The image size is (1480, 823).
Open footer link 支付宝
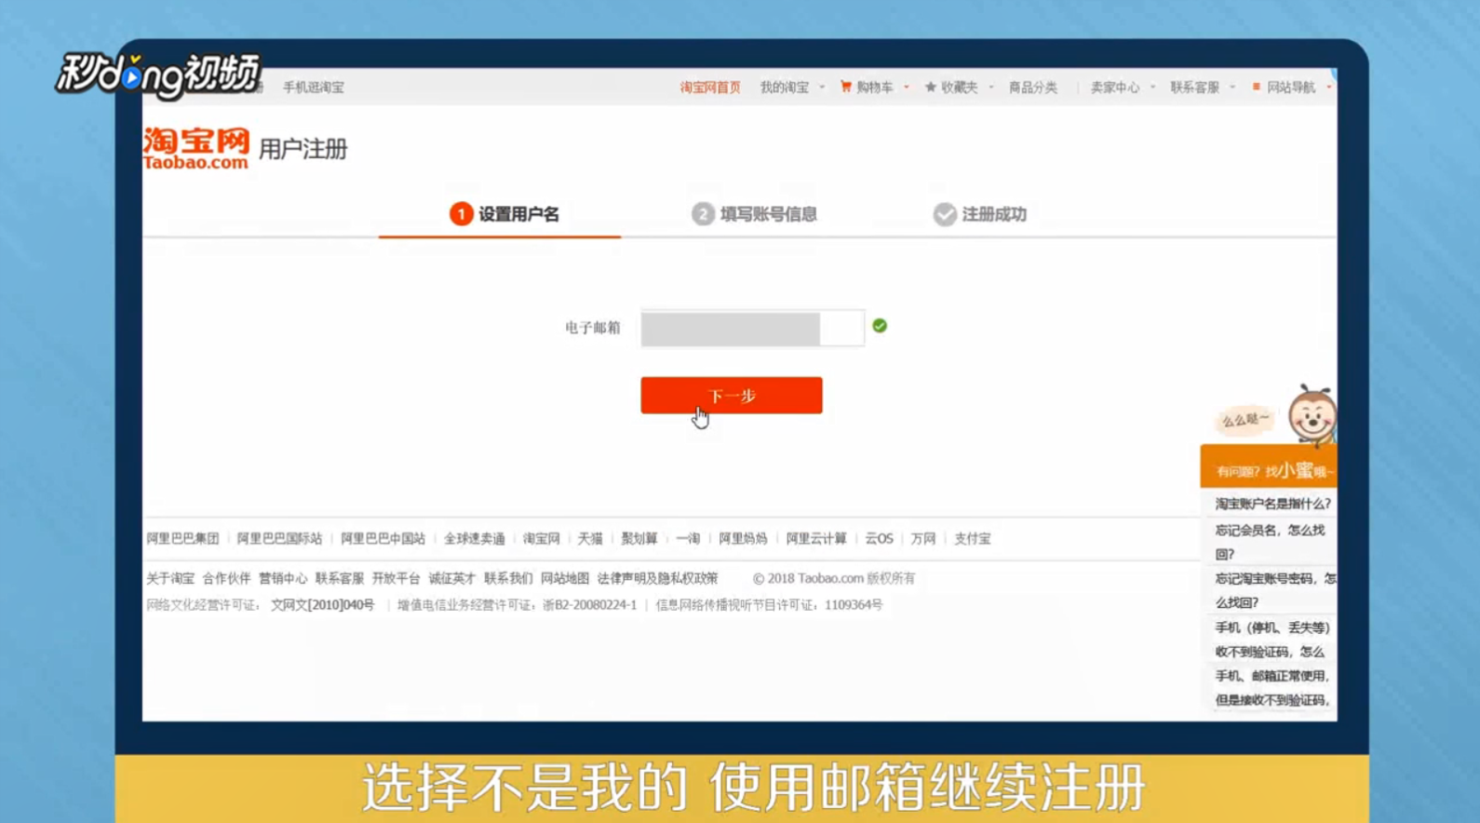coord(972,539)
